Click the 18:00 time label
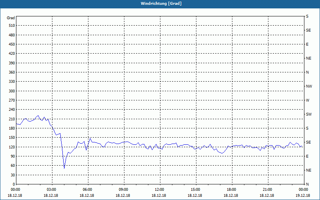 232,190
